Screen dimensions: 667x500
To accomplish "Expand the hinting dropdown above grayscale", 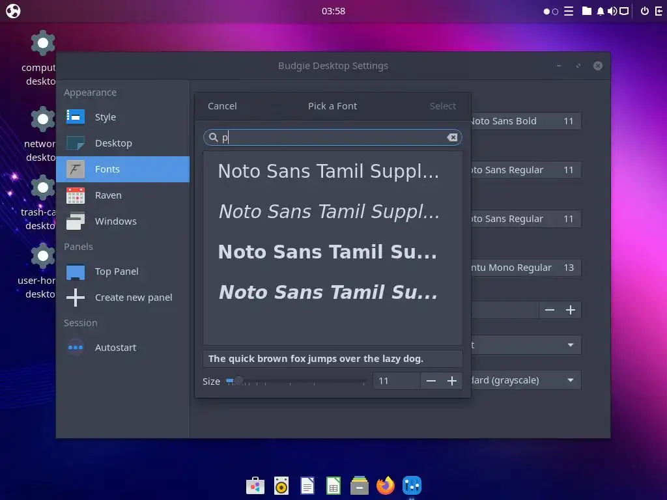I will 526,345.
